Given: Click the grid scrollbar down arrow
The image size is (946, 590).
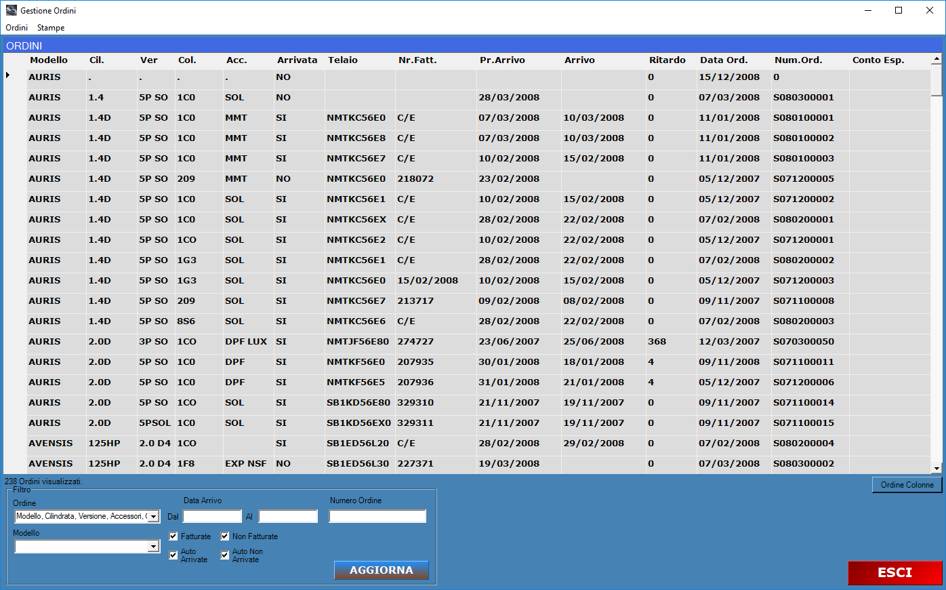Looking at the screenshot, I should click(x=937, y=468).
